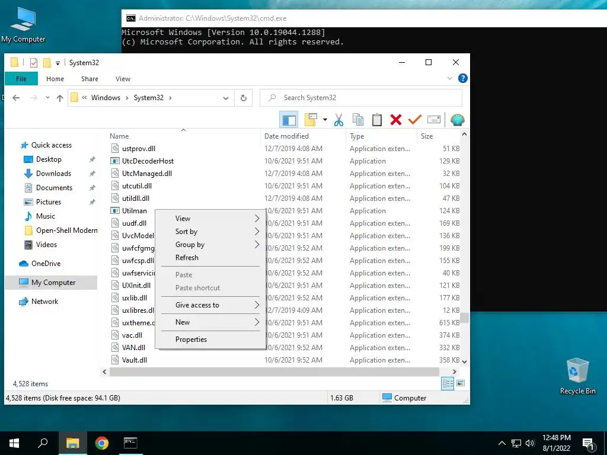Expand the chevron after Windows in breadcrumb
Screen dimensions: 607x455
tap(127, 98)
